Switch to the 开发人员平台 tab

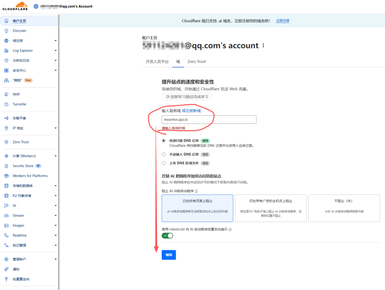point(157,62)
